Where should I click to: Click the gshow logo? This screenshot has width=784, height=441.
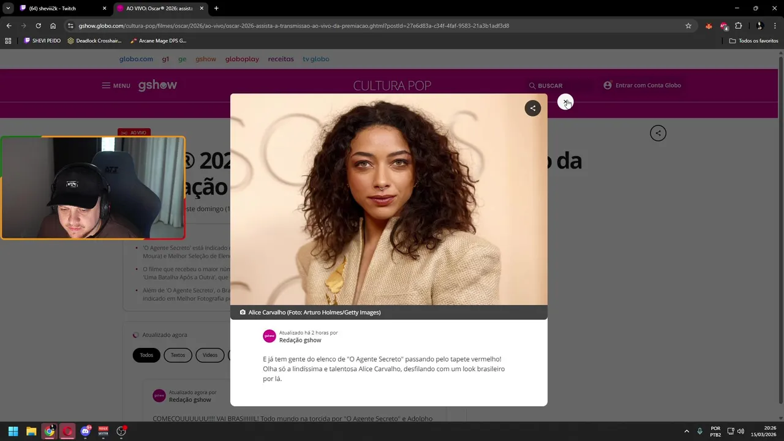(x=157, y=85)
